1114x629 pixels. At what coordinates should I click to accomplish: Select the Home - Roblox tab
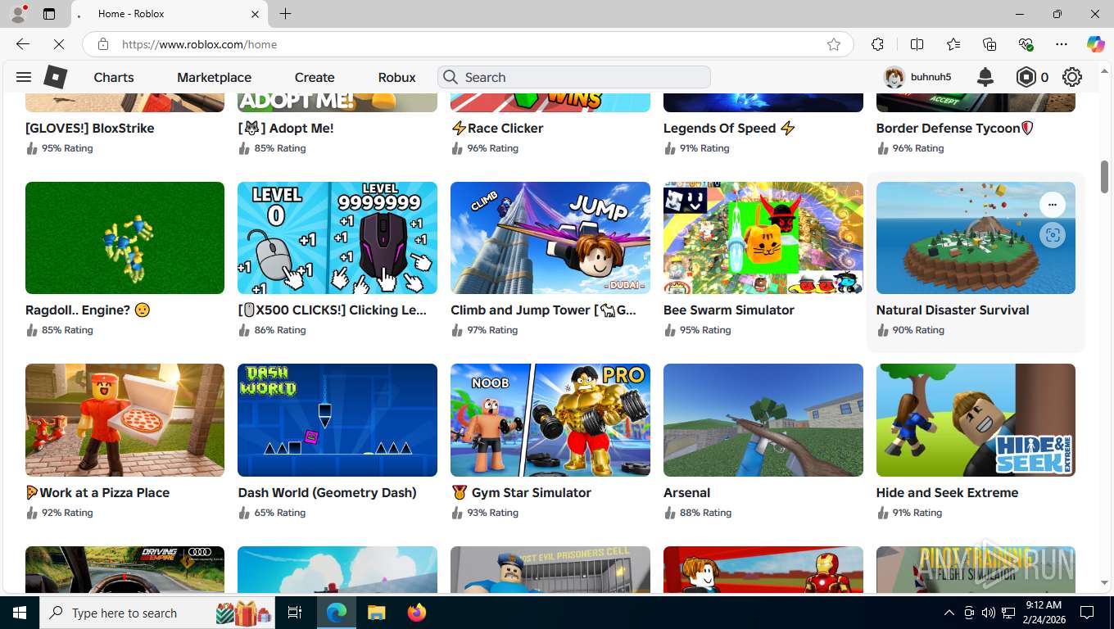click(168, 14)
